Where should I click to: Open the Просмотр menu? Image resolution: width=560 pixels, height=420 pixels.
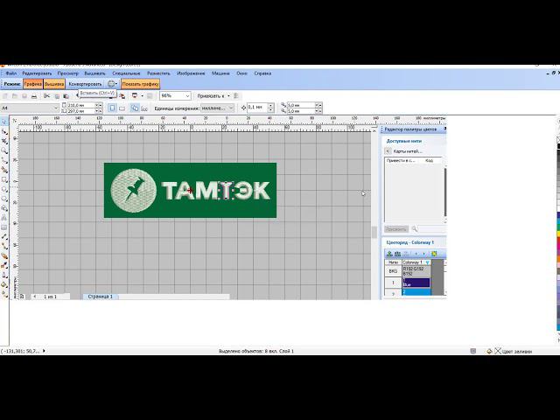pyautogui.click(x=67, y=73)
